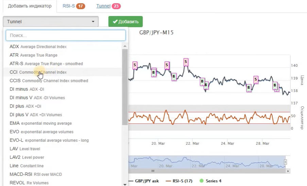307x186 pixels.
Task: Click the green Добавить button
Action: [125, 21]
